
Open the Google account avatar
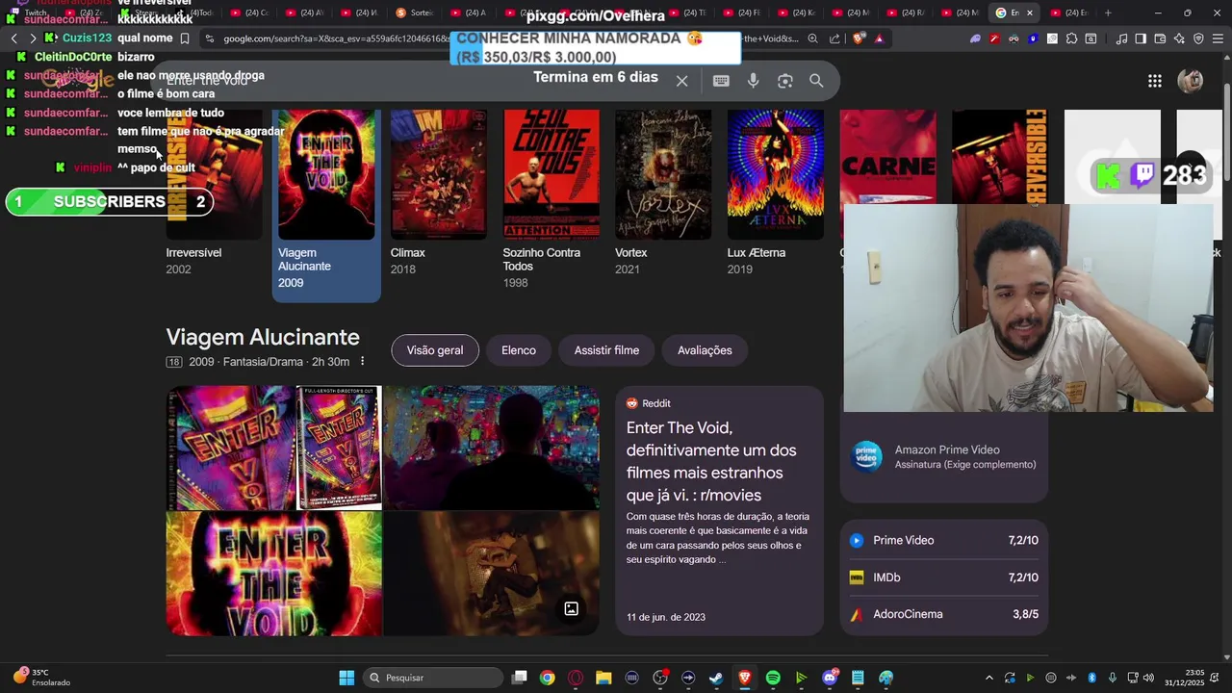[x=1191, y=81]
